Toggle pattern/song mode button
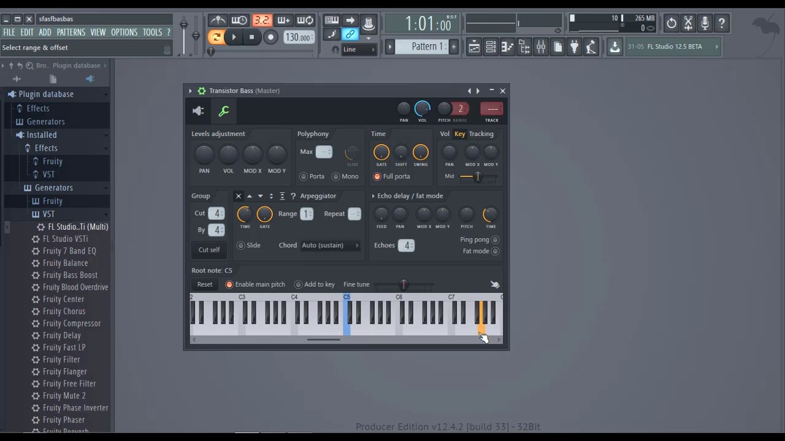 point(216,37)
